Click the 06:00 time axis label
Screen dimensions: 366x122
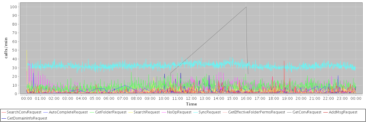109,99
